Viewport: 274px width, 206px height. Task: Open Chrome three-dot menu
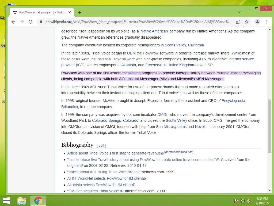click(266, 22)
